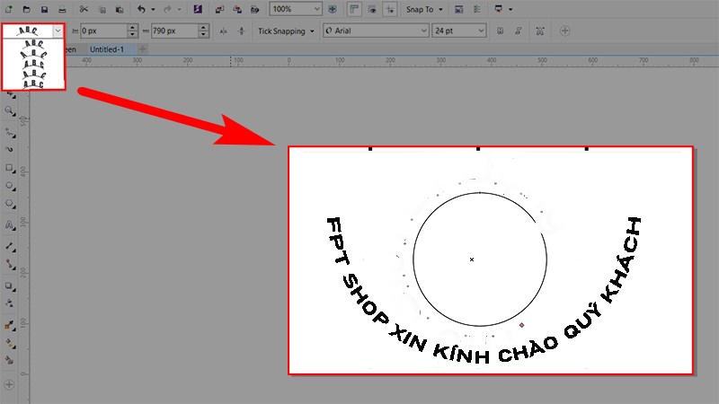
Task: Open the text properties icon
Action: 540,31
